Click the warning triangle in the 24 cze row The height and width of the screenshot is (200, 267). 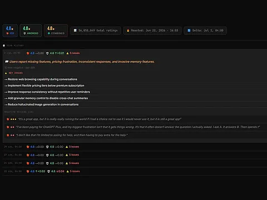click(67, 163)
